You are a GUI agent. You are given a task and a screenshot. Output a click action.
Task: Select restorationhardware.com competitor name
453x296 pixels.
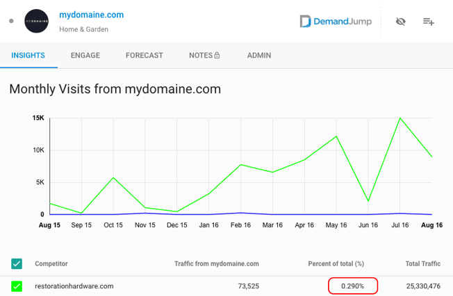point(74,286)
